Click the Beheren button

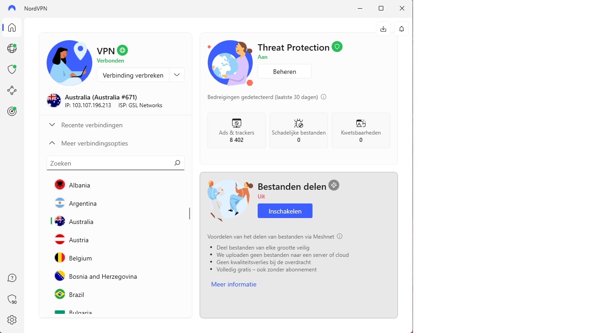[x=284, y=72]
